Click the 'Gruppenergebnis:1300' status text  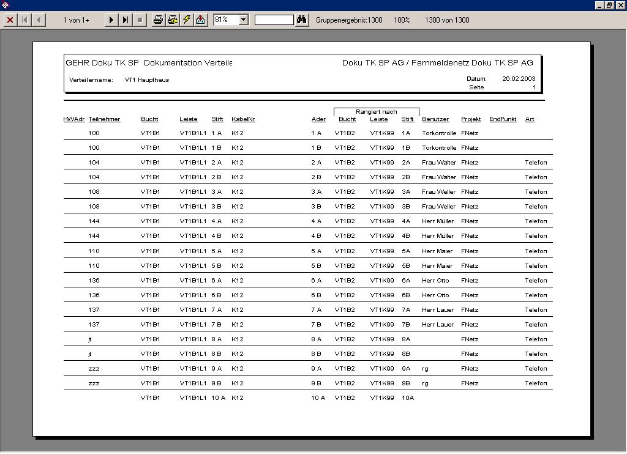click(x=349, y=20)
